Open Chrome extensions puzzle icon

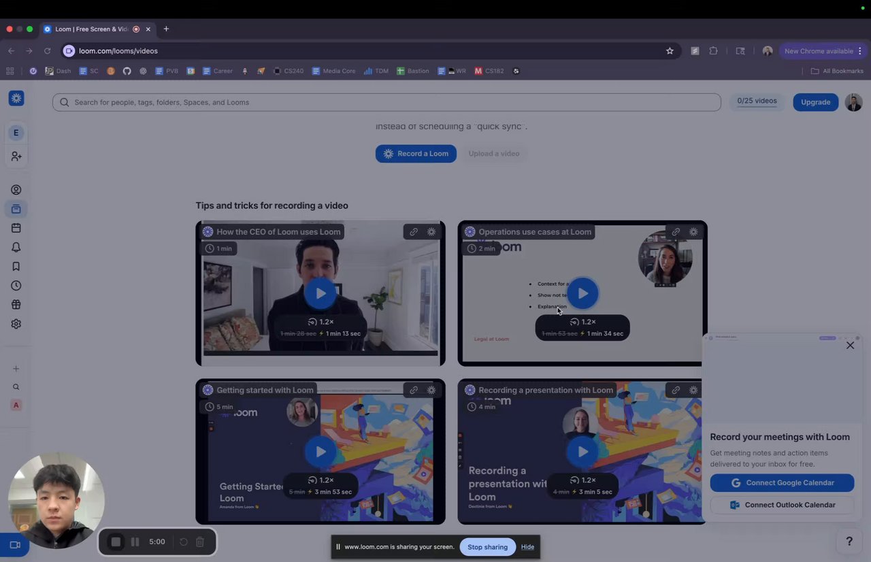(713, 51)
